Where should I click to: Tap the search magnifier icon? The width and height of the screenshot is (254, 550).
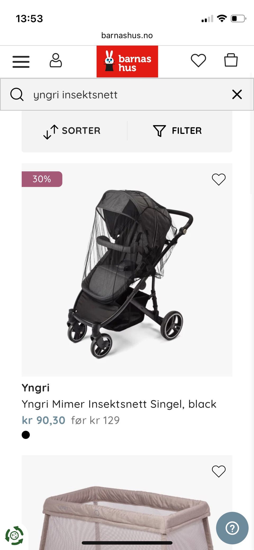(17, 94)
